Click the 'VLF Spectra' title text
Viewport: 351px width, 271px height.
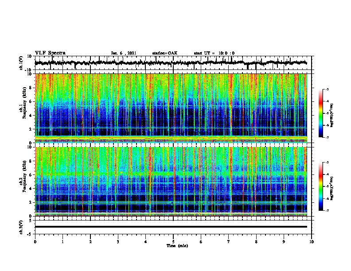(50, 53)
